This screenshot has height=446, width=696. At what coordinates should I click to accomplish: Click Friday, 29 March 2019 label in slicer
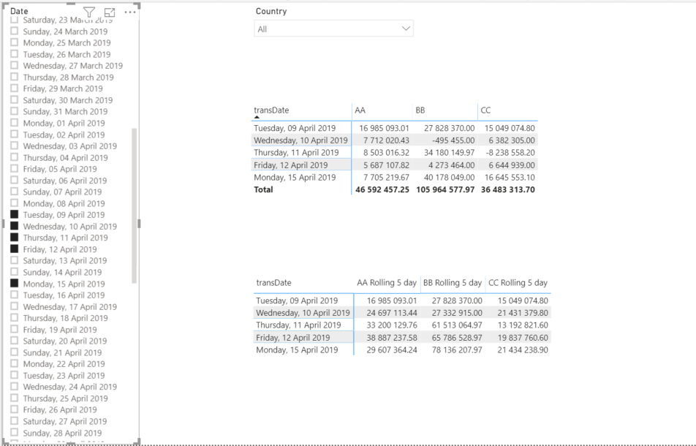pyautogui.click(x=63, y=88)
